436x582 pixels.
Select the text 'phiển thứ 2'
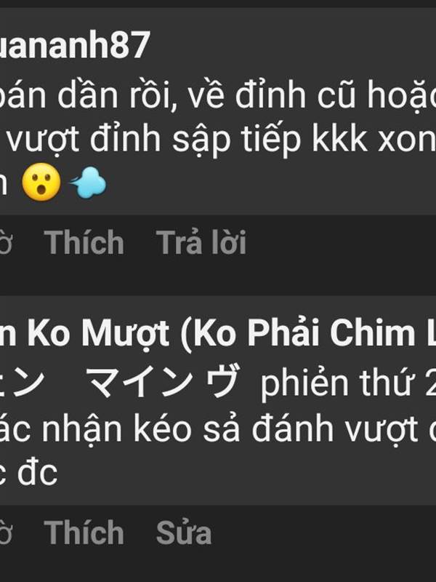[348, 383]
